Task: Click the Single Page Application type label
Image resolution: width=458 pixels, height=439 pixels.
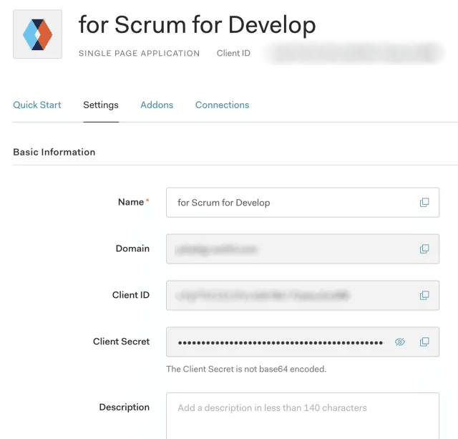Action: coord(139,53)
